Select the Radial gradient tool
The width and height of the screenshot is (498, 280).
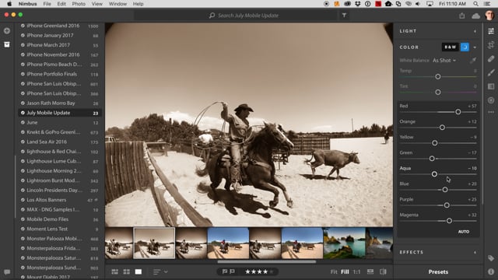(x=491, y=100)
